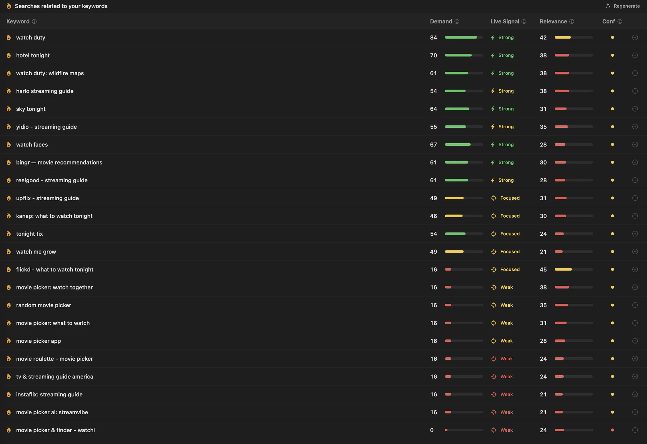
Task: Click plus icon for 'movie roulette - movie picker'
Action: (x=635, y=359)
